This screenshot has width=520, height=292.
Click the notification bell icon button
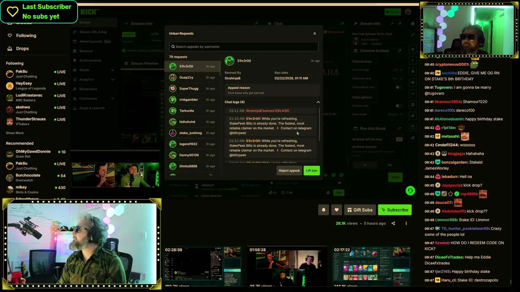pos(323,210)
